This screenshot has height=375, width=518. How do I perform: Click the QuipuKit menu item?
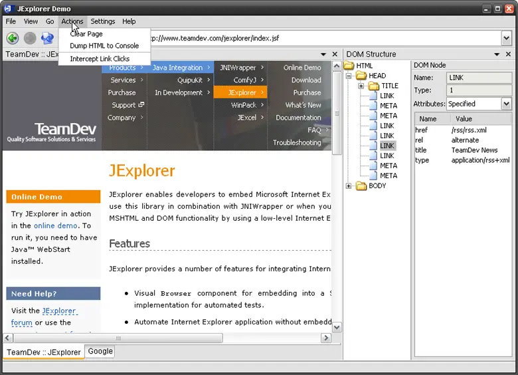point(190,80)
